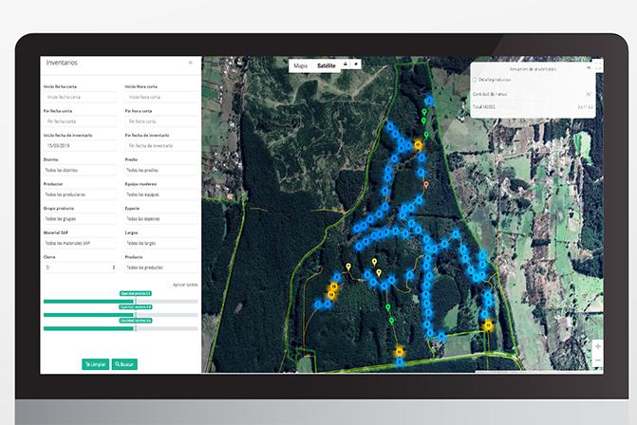
Task: Collapse the Inventarios side panel
Action: point(190,63)
